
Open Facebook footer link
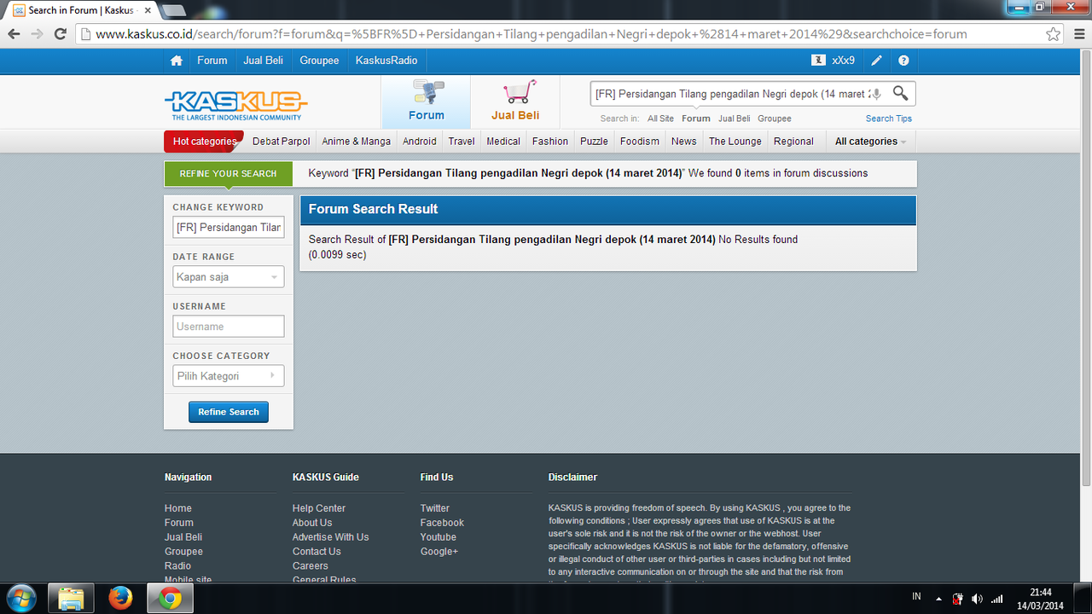(442, 523)
